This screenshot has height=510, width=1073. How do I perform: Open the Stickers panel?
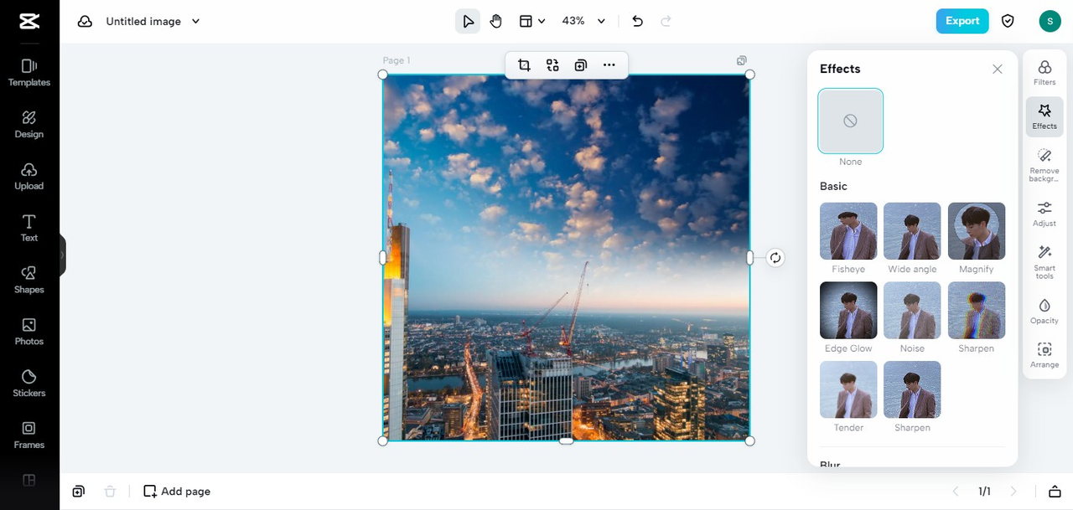[29, 383]
